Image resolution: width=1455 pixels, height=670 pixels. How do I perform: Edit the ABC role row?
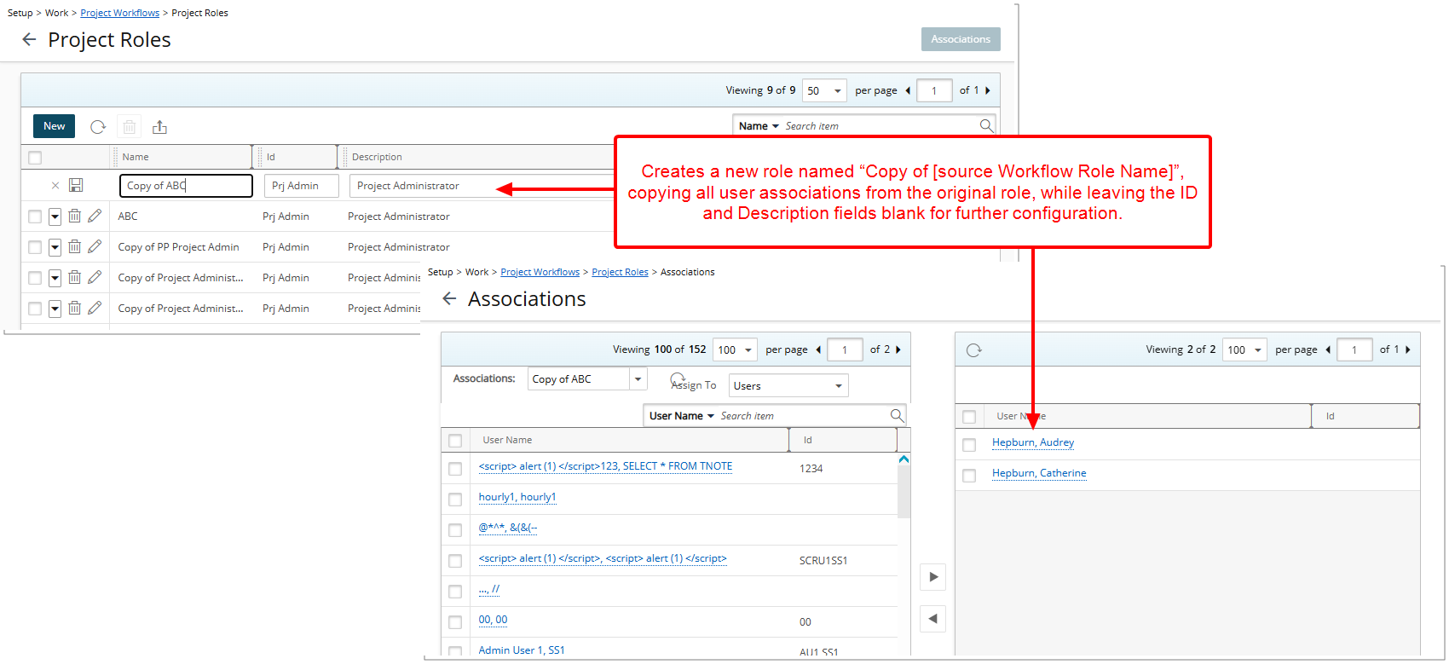[95, 216]
